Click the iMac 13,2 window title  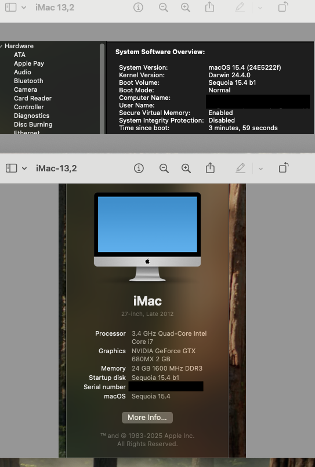pos(55,8)
